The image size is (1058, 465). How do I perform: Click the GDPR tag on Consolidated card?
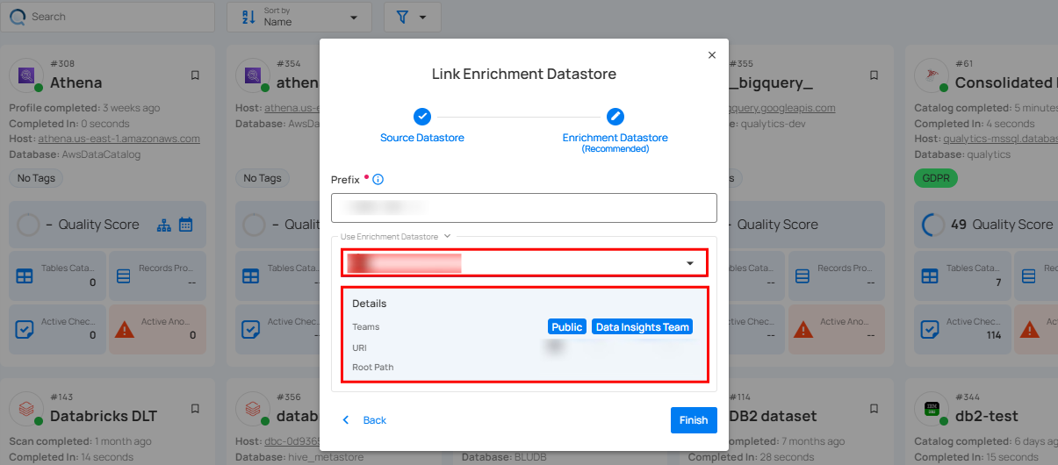pos(936,178)
